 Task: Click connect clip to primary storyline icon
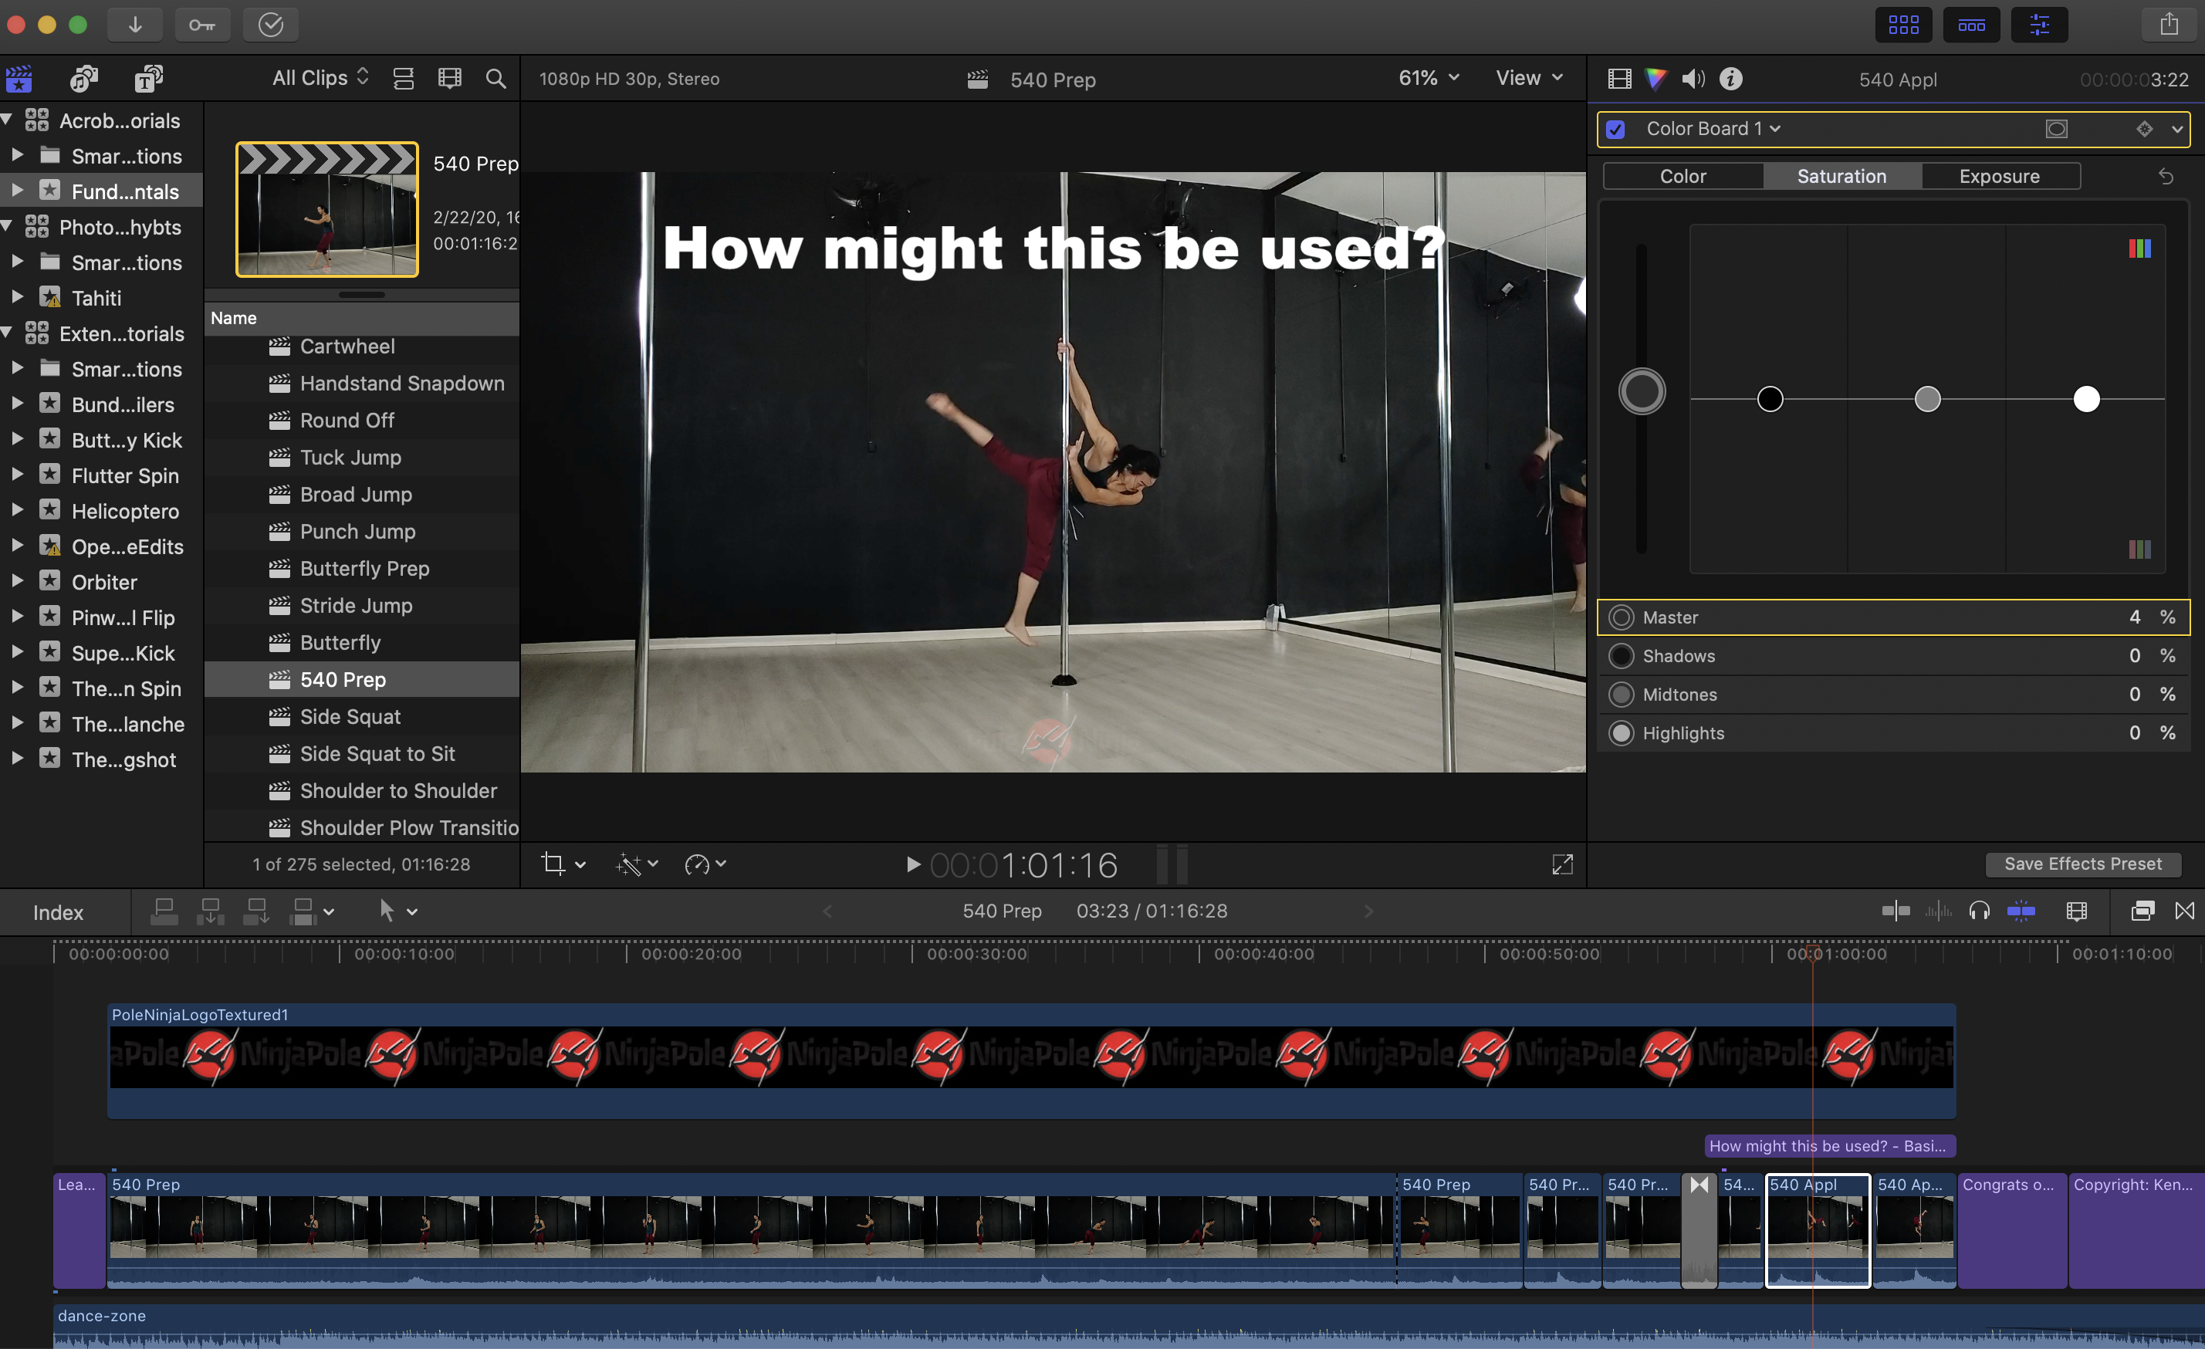point(164,911)
